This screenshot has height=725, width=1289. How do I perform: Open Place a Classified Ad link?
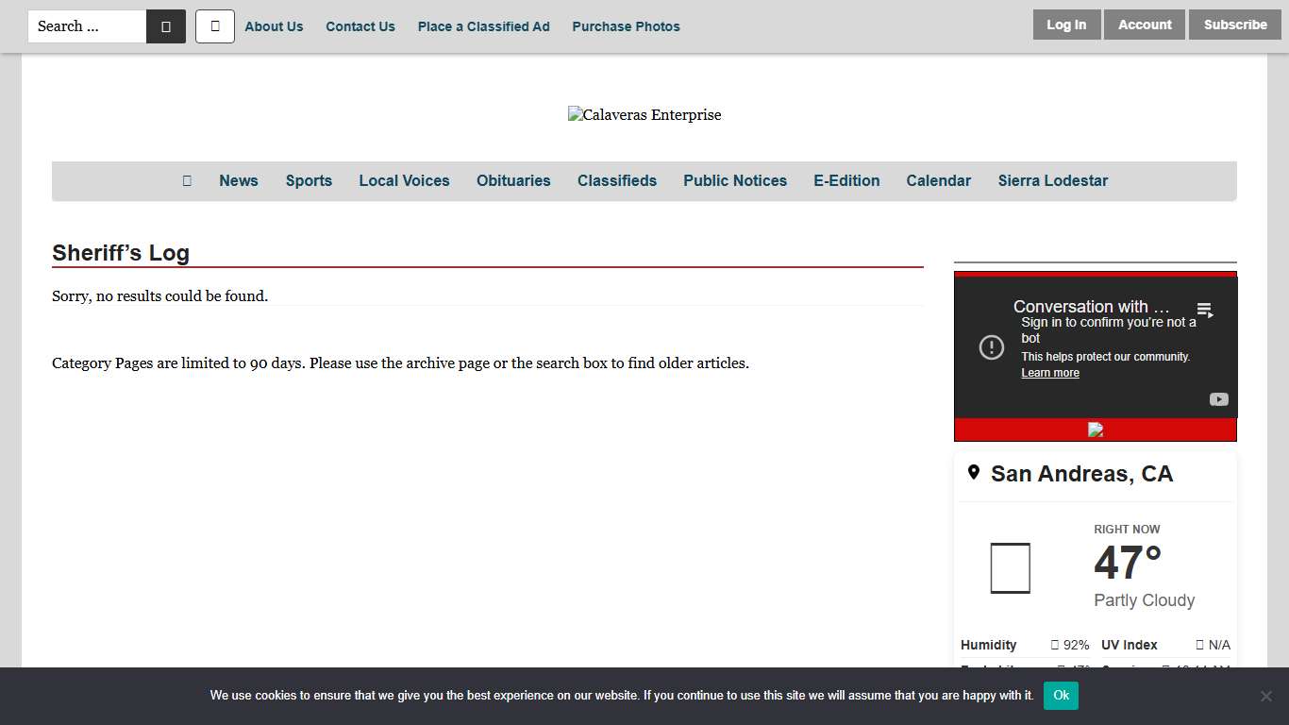click(x=483, y=26)
